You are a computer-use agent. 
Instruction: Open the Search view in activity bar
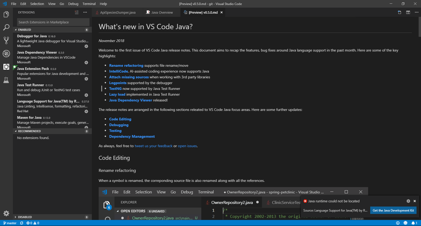pyautogui.click(x=6, y=27)
